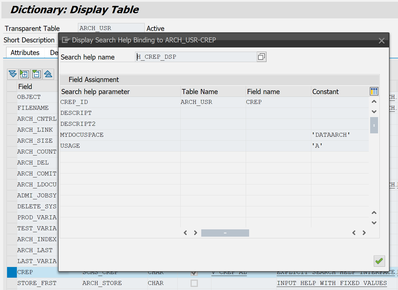Viewport: 398px width, 290px height.
Task: Select the highlighted CREP row selector
Action: [x=12, y=272]
